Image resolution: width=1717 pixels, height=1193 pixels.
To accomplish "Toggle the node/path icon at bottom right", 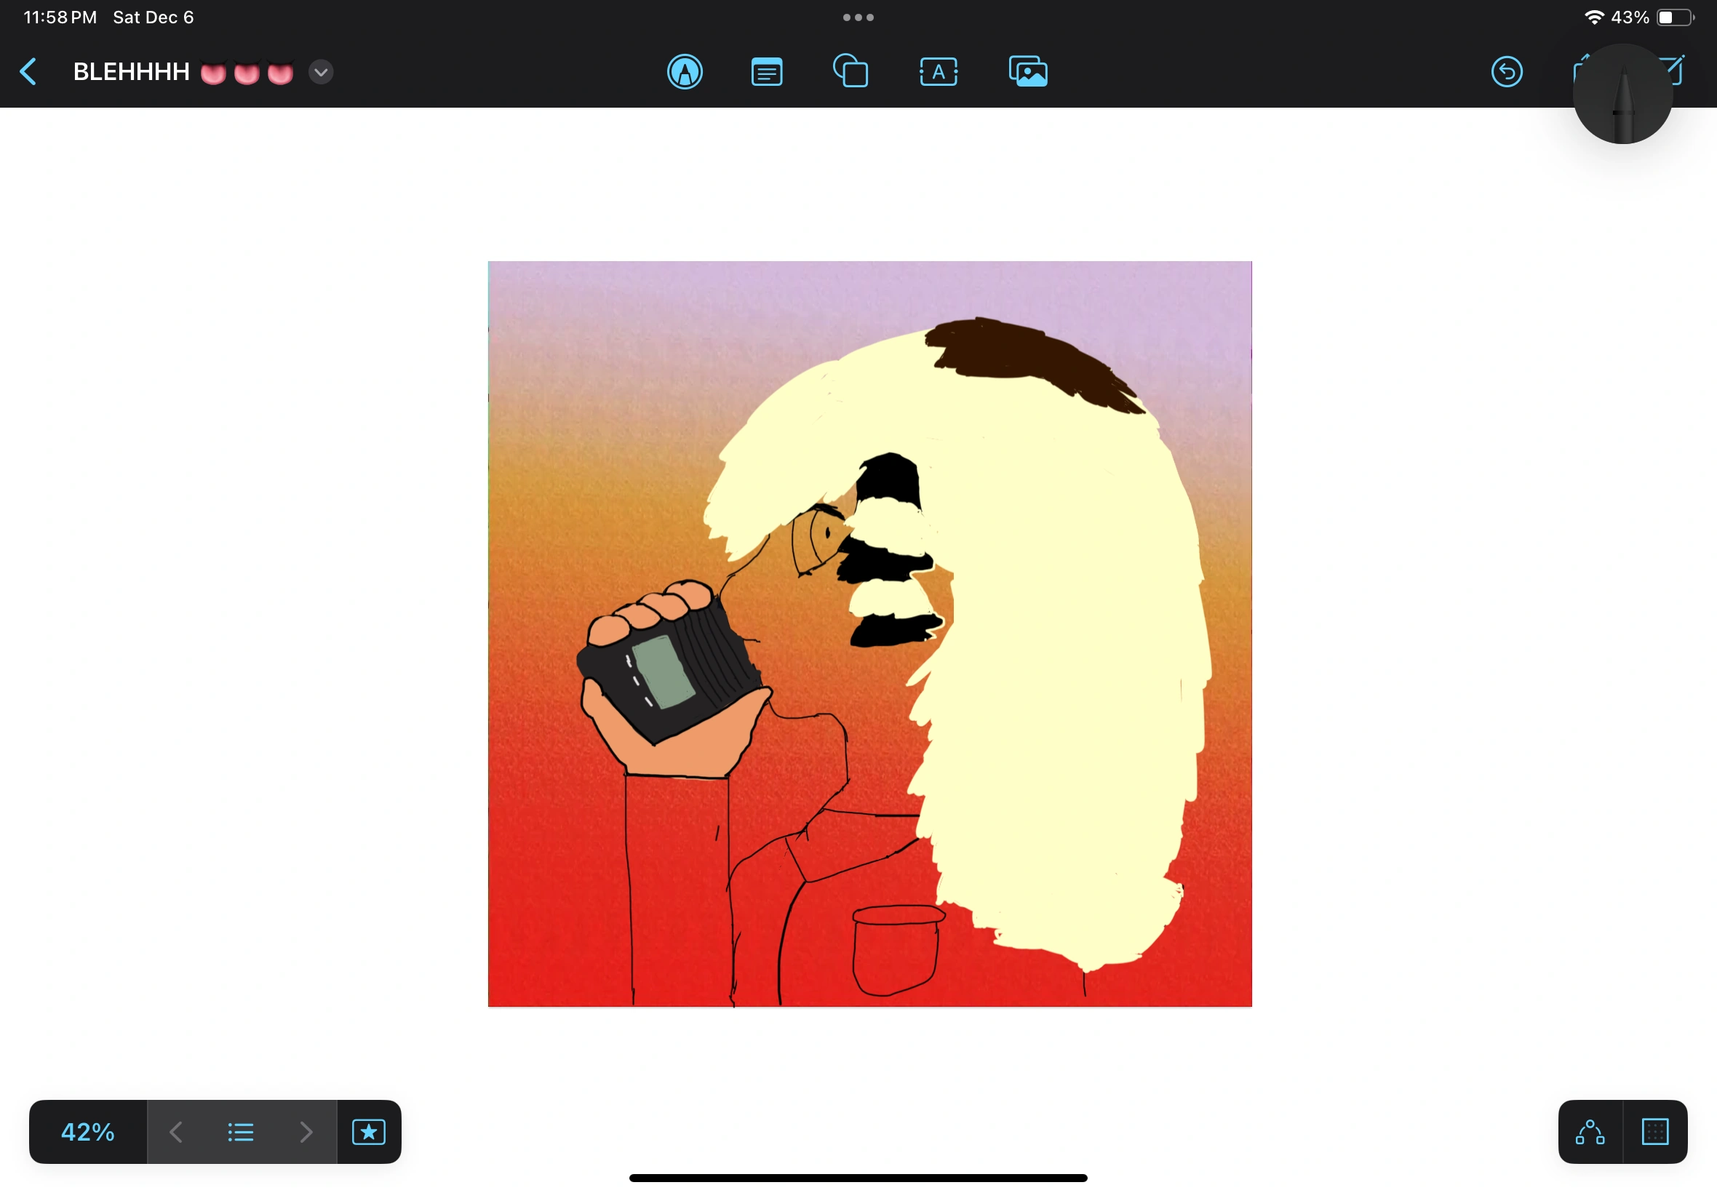I will click(1590, 1132).
